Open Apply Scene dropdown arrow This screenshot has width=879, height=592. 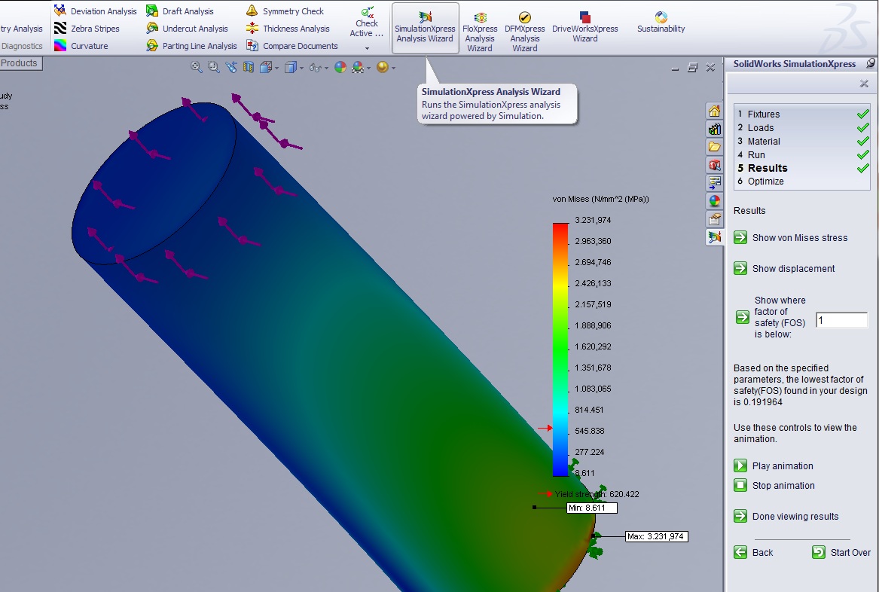368,69
